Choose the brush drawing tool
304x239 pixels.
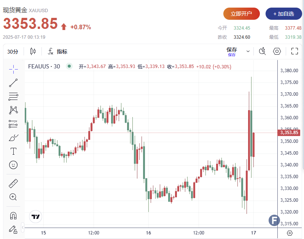click(13, 138)
